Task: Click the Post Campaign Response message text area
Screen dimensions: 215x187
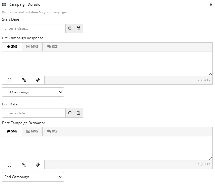Action: [107, 148]
